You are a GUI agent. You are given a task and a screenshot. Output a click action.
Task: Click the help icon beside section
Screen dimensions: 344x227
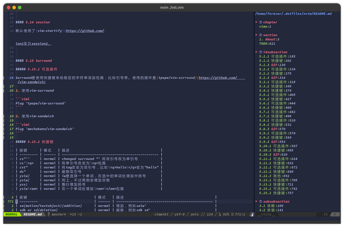point(260,35)
